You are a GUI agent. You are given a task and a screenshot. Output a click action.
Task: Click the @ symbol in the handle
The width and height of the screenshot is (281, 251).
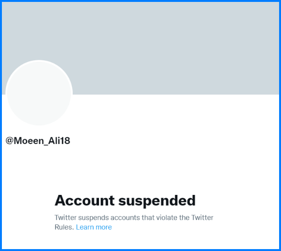point(10,141)
